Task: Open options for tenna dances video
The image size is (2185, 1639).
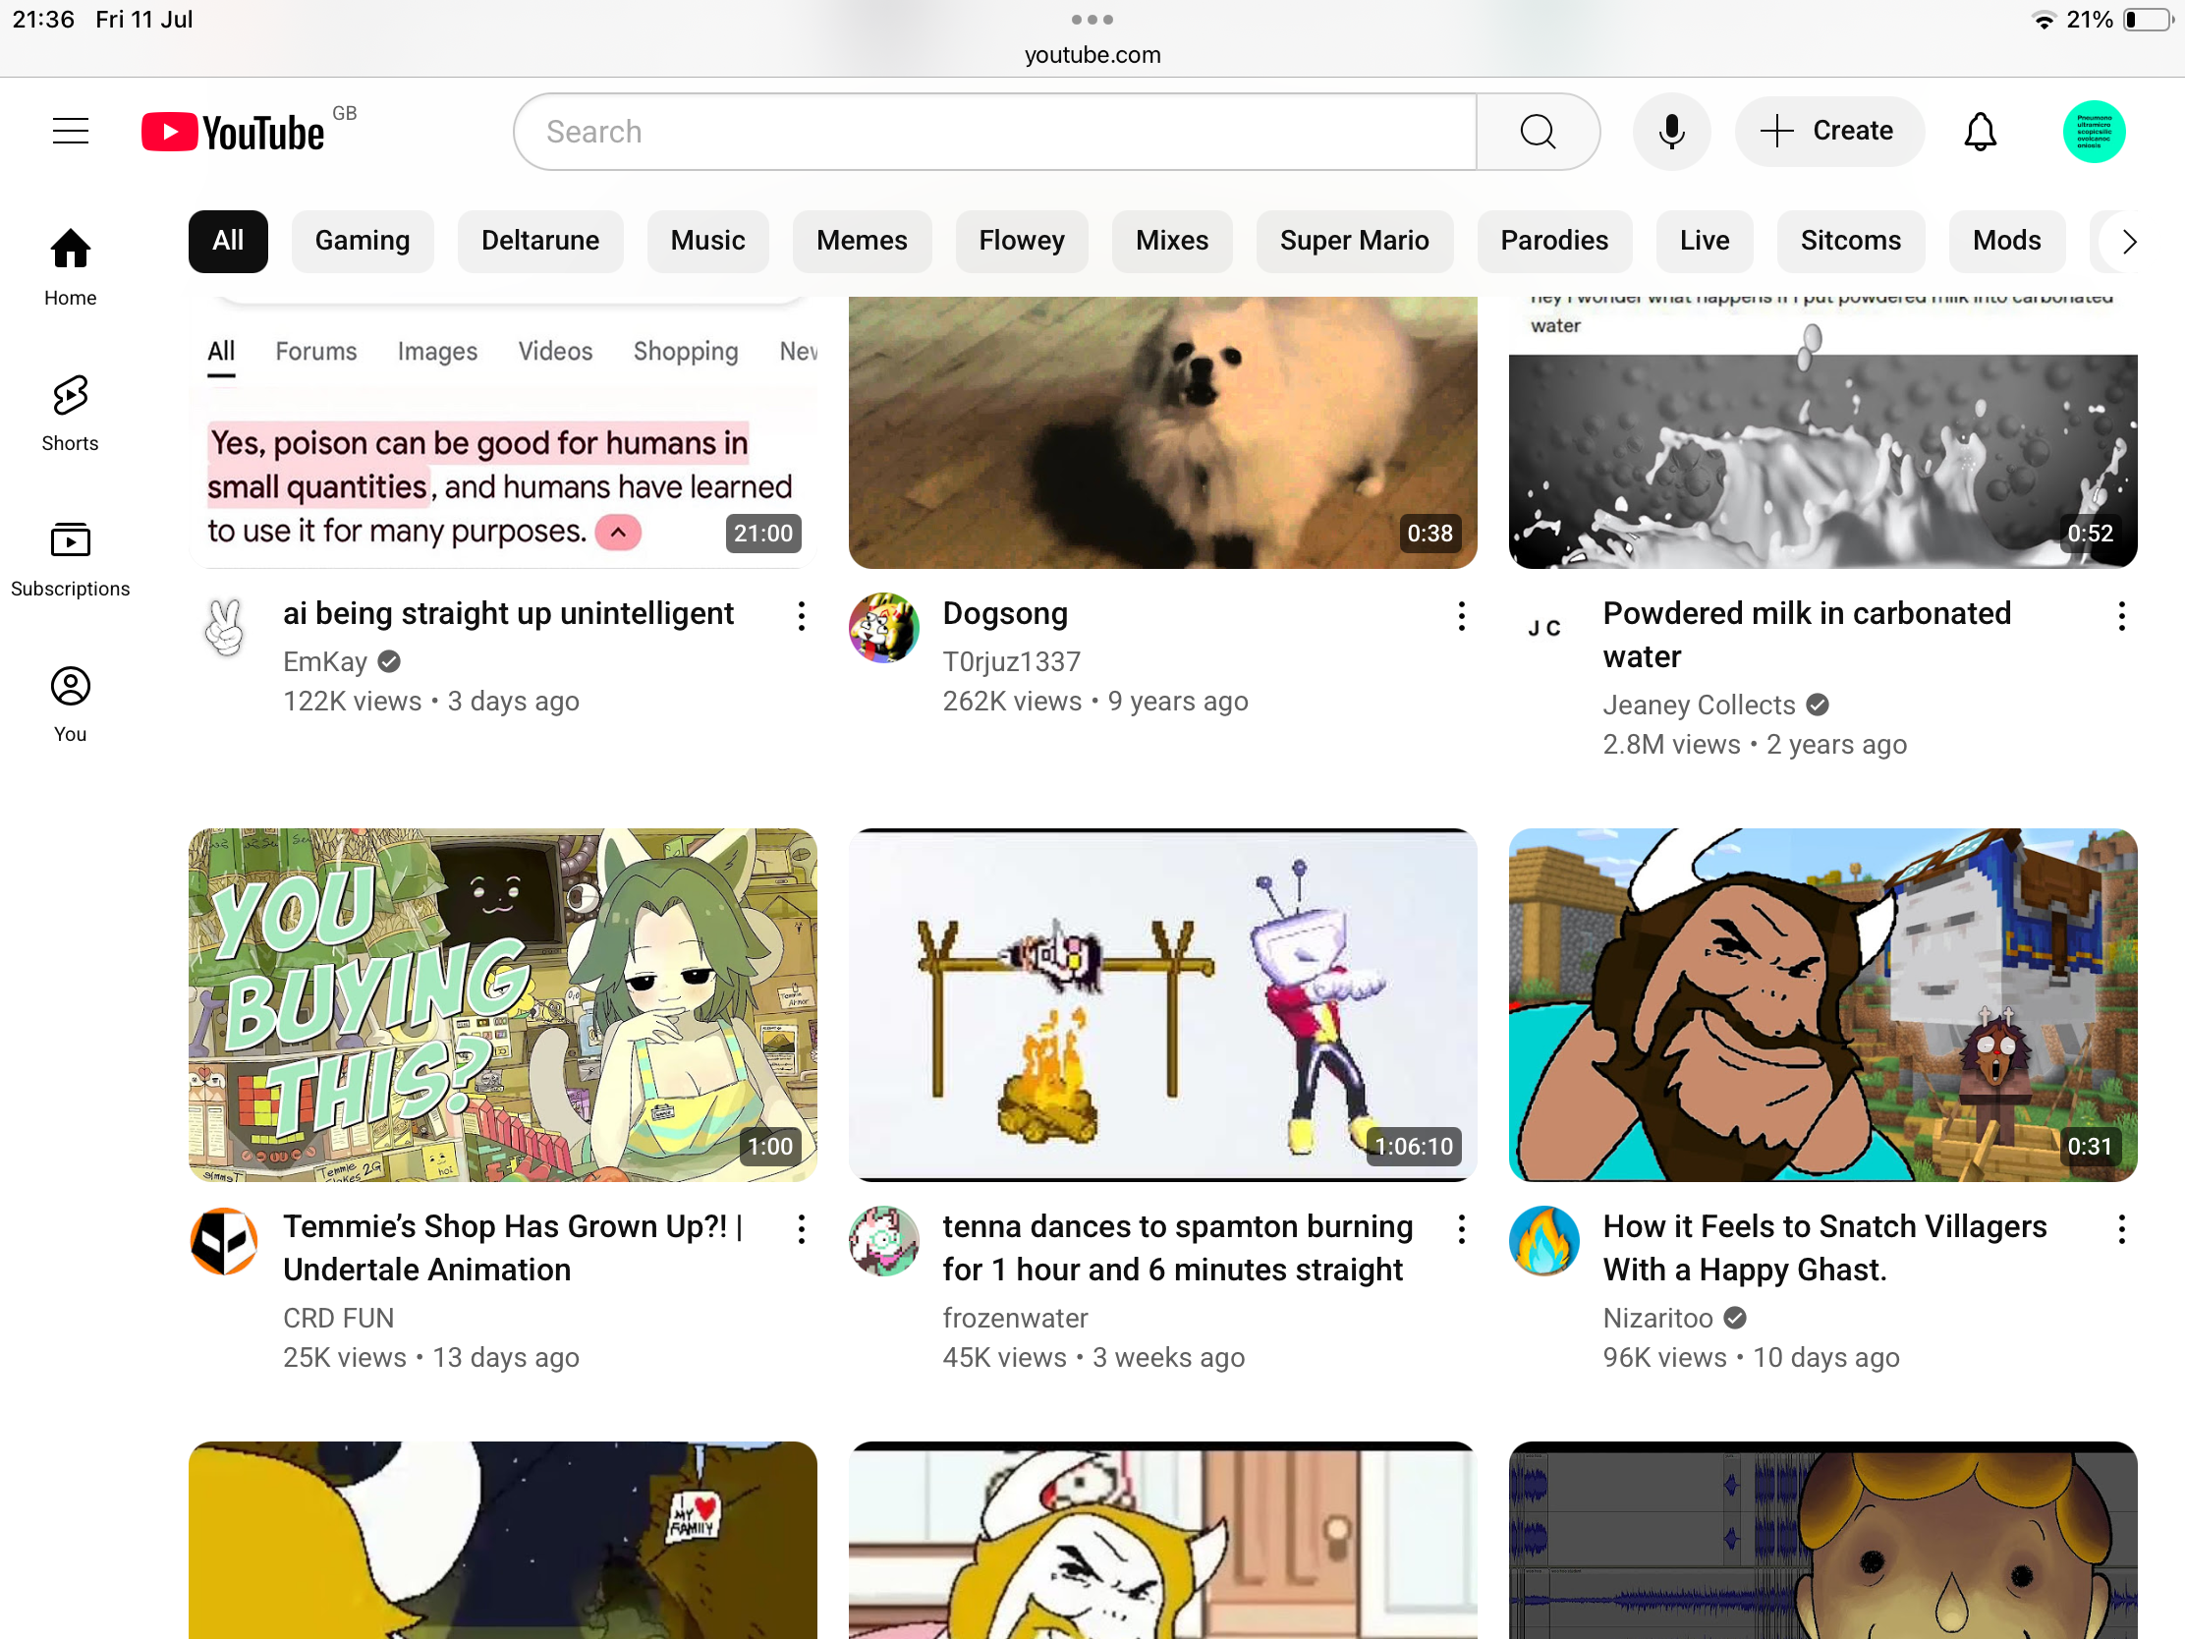Action: click(1461, 1230)
